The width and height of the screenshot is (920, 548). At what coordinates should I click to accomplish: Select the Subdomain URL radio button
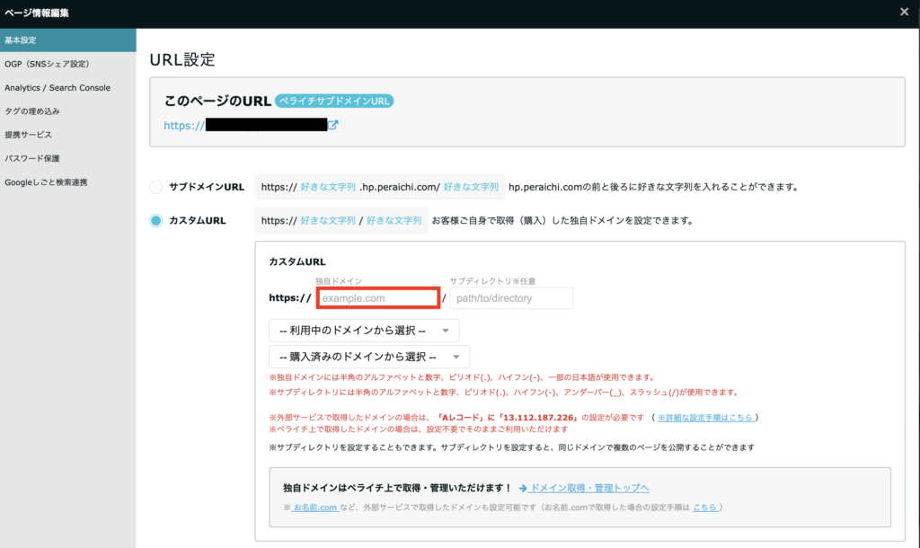click(x=155, y=187)
